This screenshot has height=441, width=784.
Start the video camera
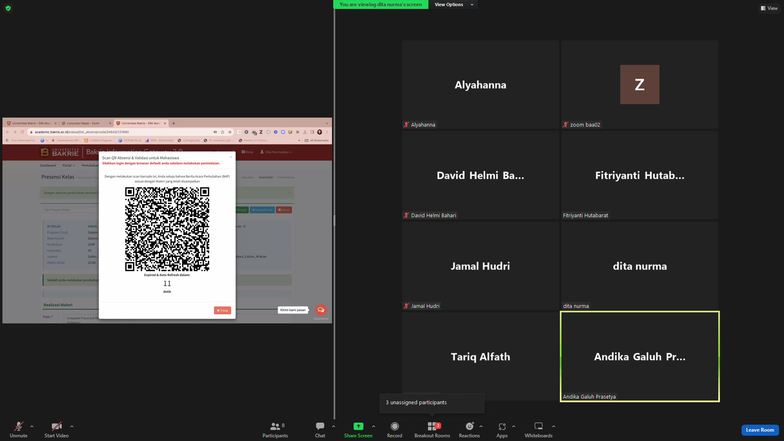point(56,430)
